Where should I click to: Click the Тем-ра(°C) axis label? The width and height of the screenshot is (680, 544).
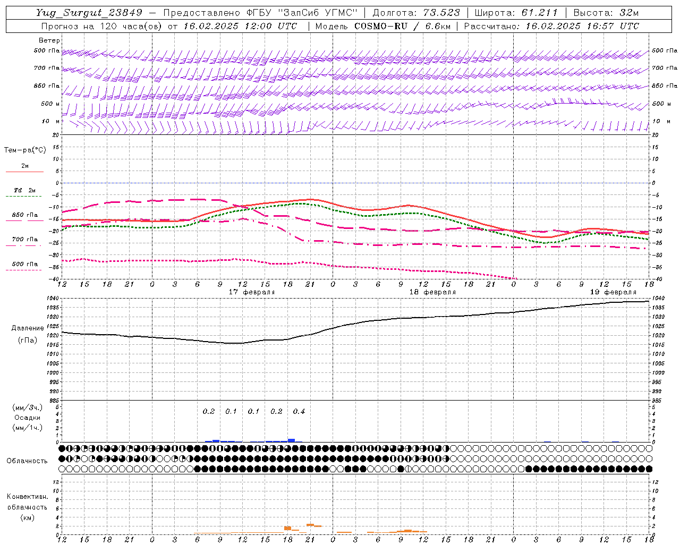25,150
